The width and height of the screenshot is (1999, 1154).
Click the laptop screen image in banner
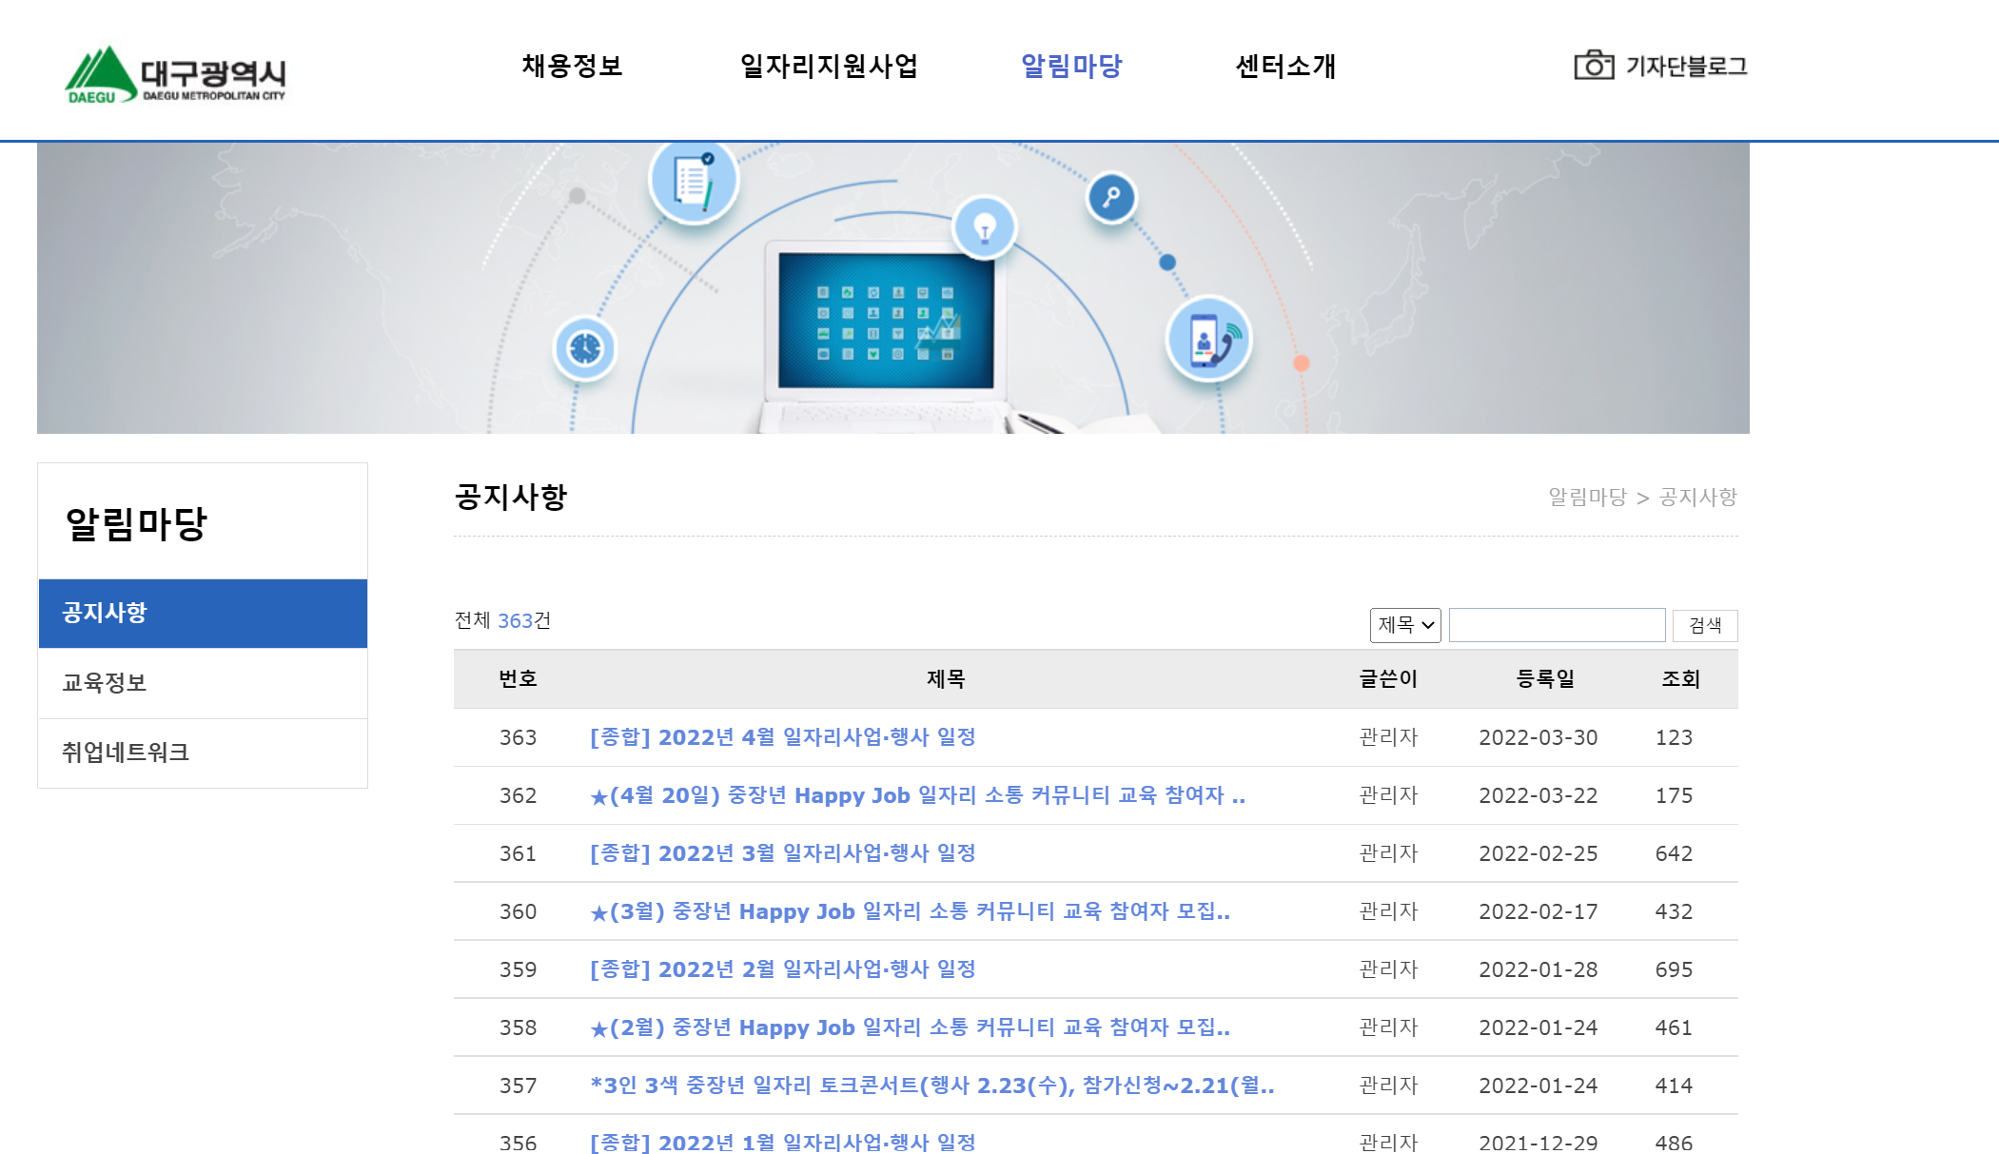[886, 321]
